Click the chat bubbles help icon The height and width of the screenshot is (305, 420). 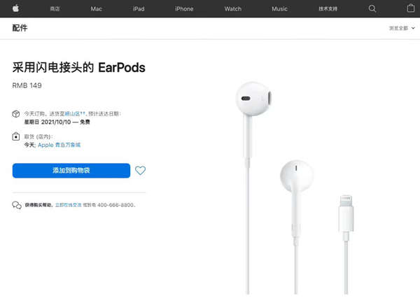coord(17,205)
